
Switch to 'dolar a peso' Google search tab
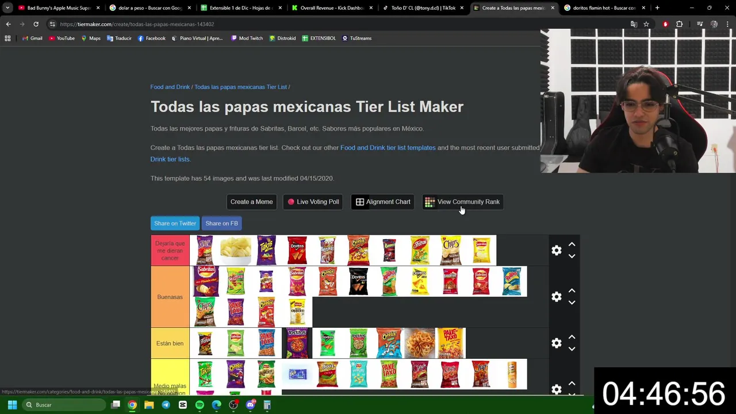coord(149,8)
